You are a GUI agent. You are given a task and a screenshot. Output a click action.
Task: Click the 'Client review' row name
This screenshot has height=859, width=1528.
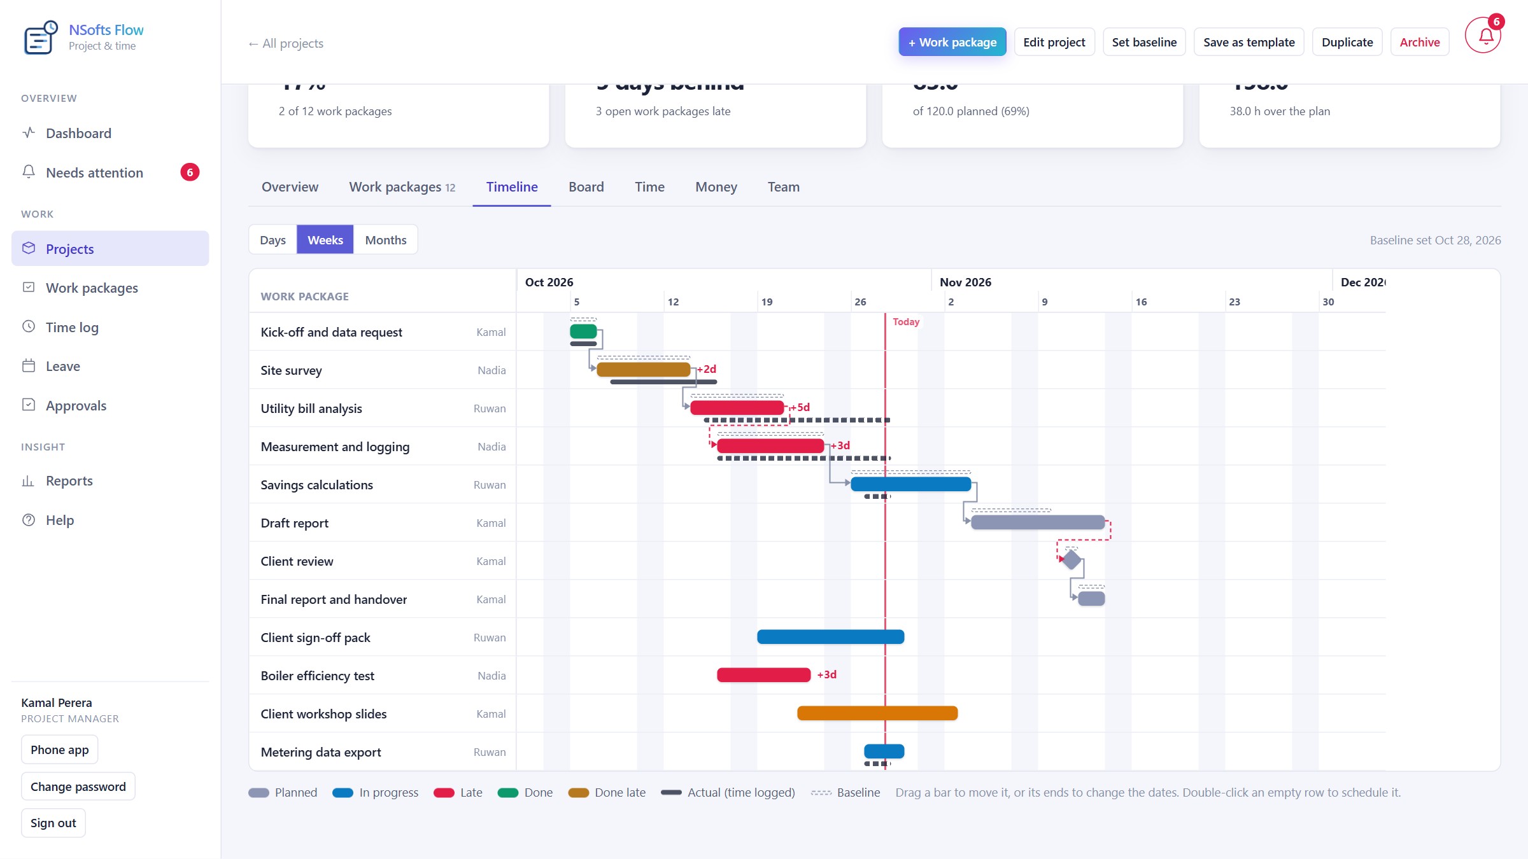297,561
